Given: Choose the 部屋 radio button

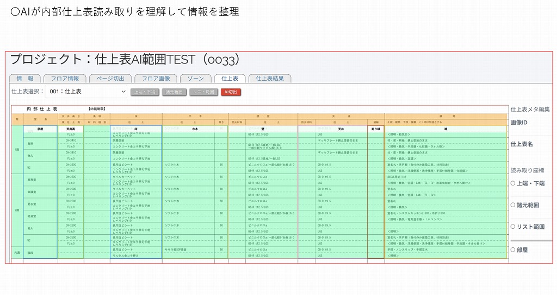Looking at the screenshot, I should tap(513, 249).
